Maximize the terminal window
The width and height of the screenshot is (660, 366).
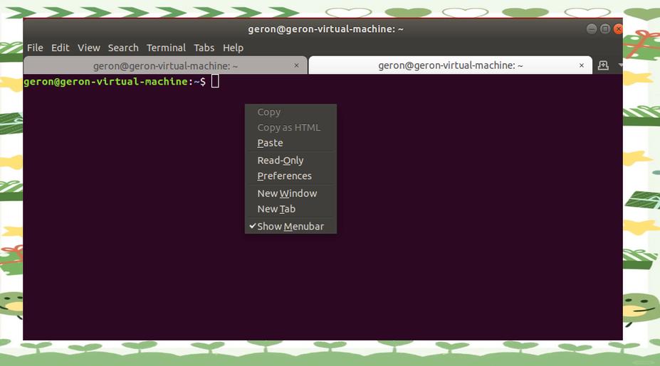[605, 29]
